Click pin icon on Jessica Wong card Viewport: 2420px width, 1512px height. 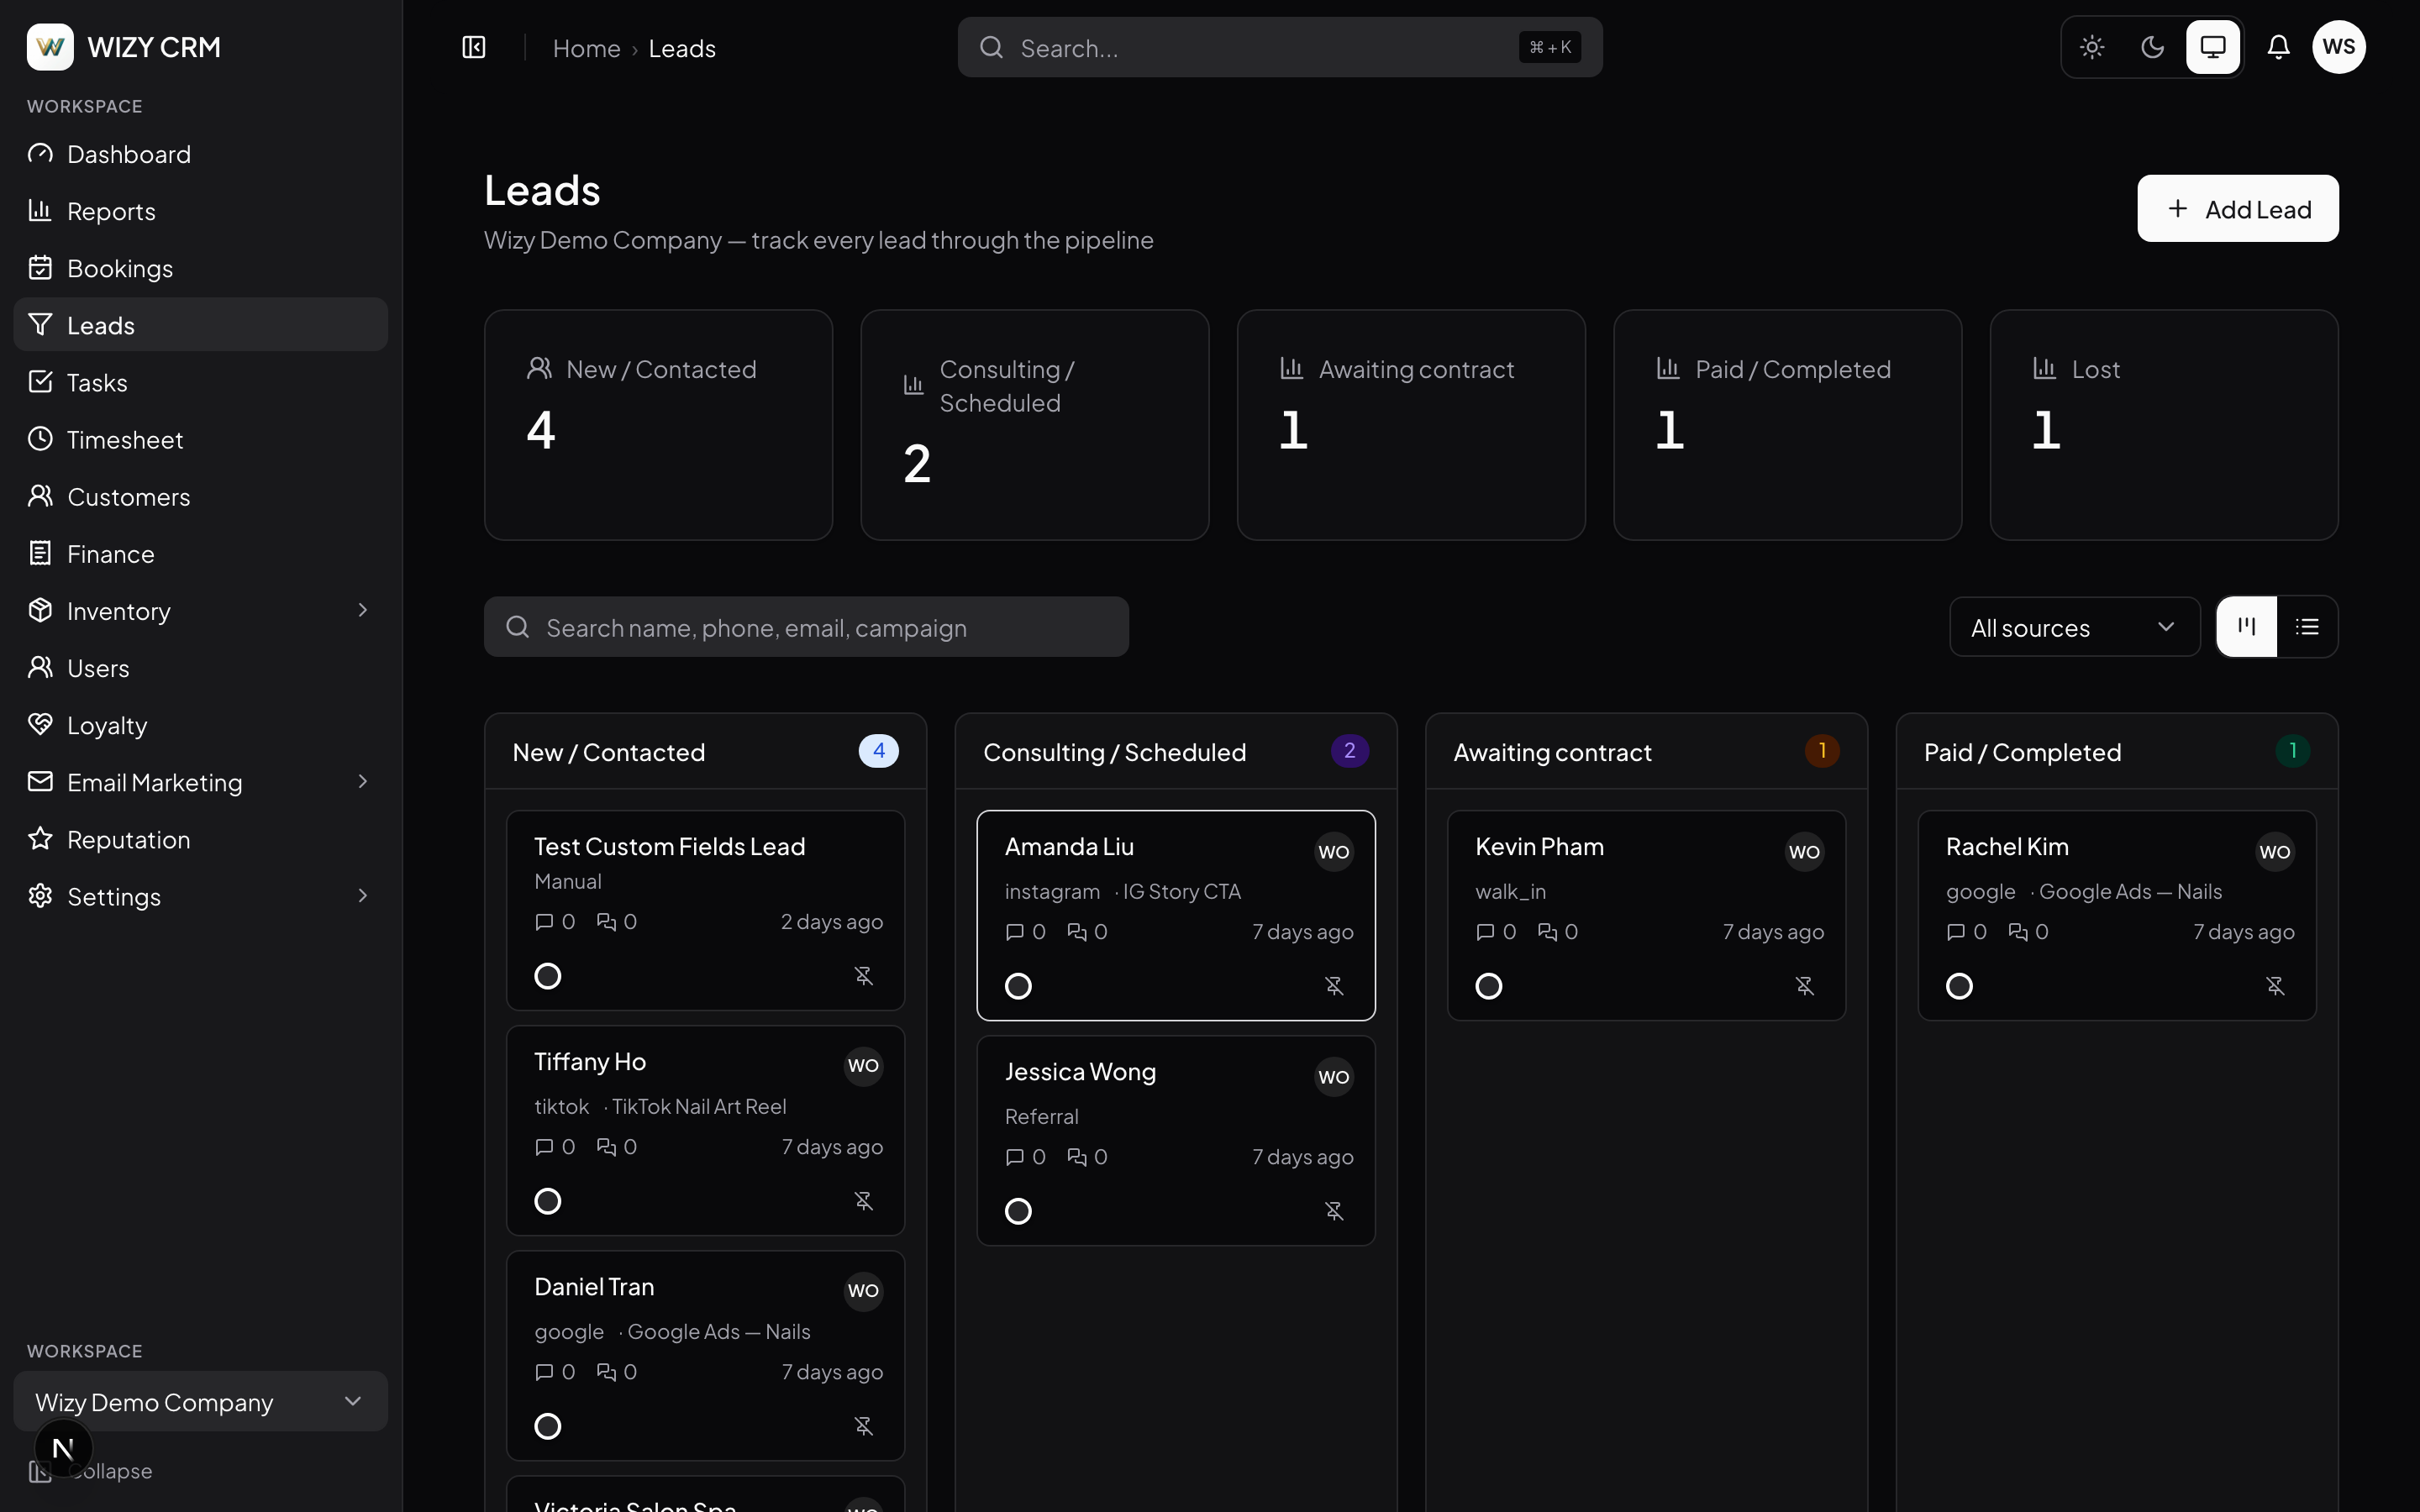click(x=1334, y=1211)
